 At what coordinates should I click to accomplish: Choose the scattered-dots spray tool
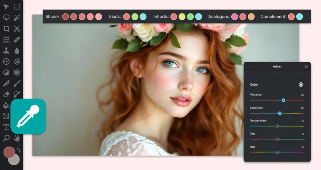click(x=17, y=62)
